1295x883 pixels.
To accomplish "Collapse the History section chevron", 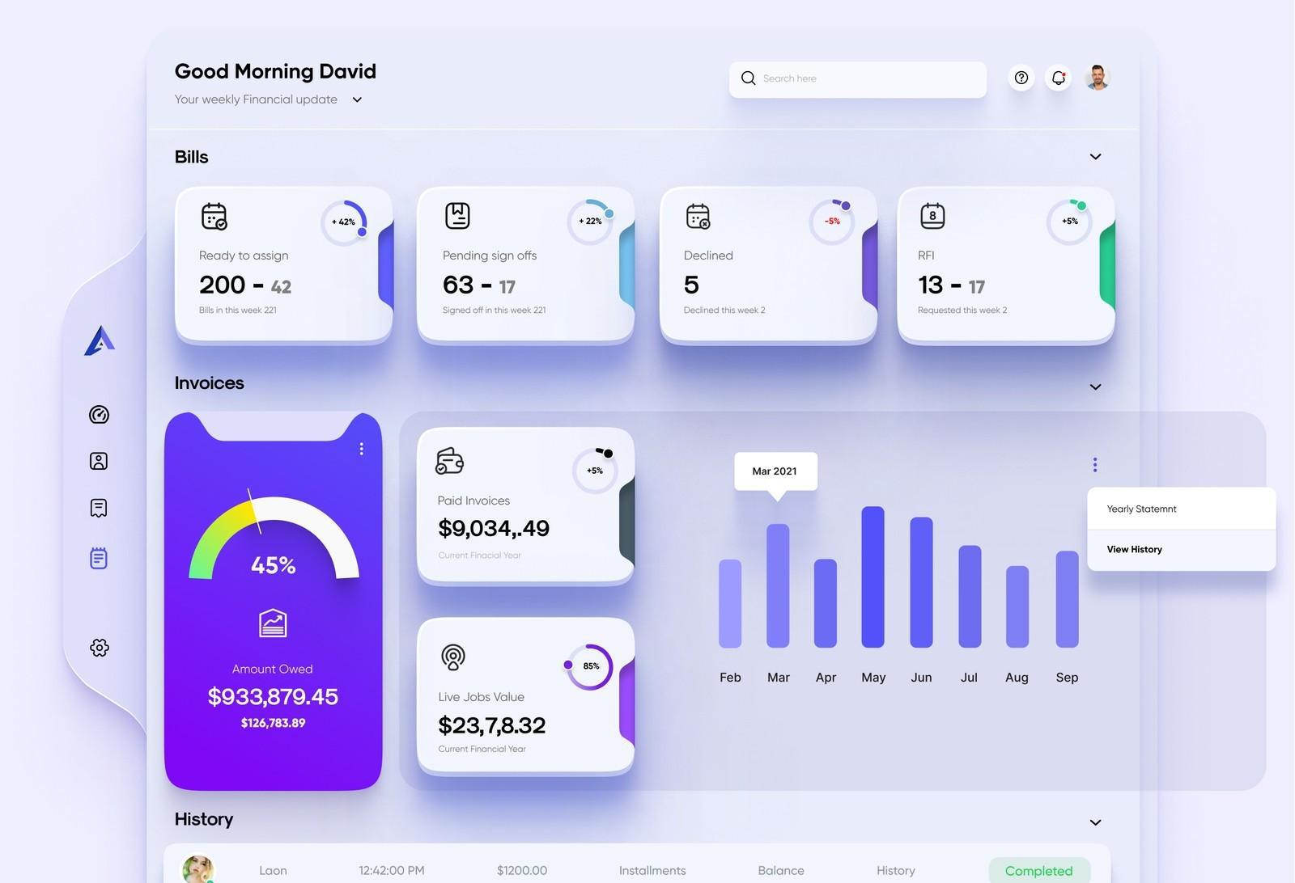I will tap(1095, 822).
